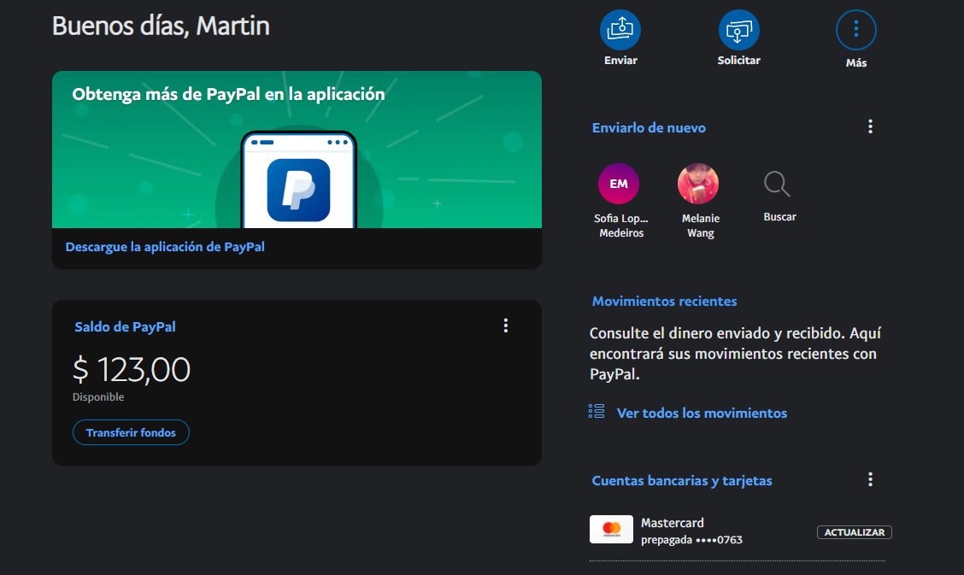Click Ver todos los movimientos link
The width and height of the screenshot is (964, 575).
(x=702, y=413)
